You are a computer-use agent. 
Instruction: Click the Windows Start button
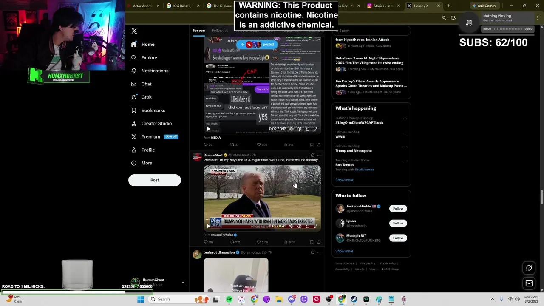click(141, 299)
